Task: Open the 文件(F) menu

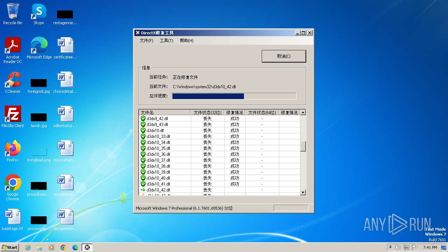Action: 146,41
